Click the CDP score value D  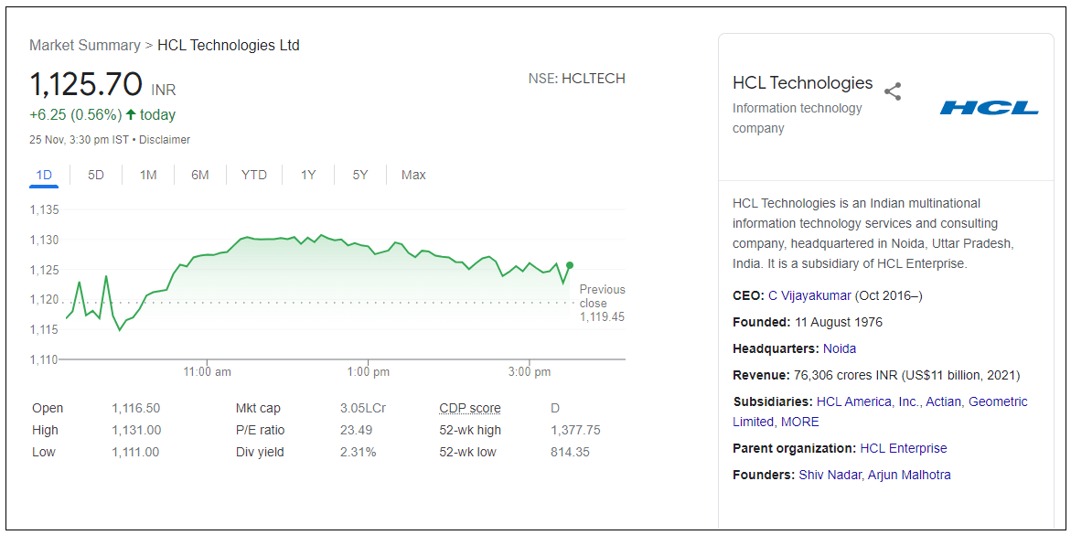pyautogui.click(x=554, y=409)
